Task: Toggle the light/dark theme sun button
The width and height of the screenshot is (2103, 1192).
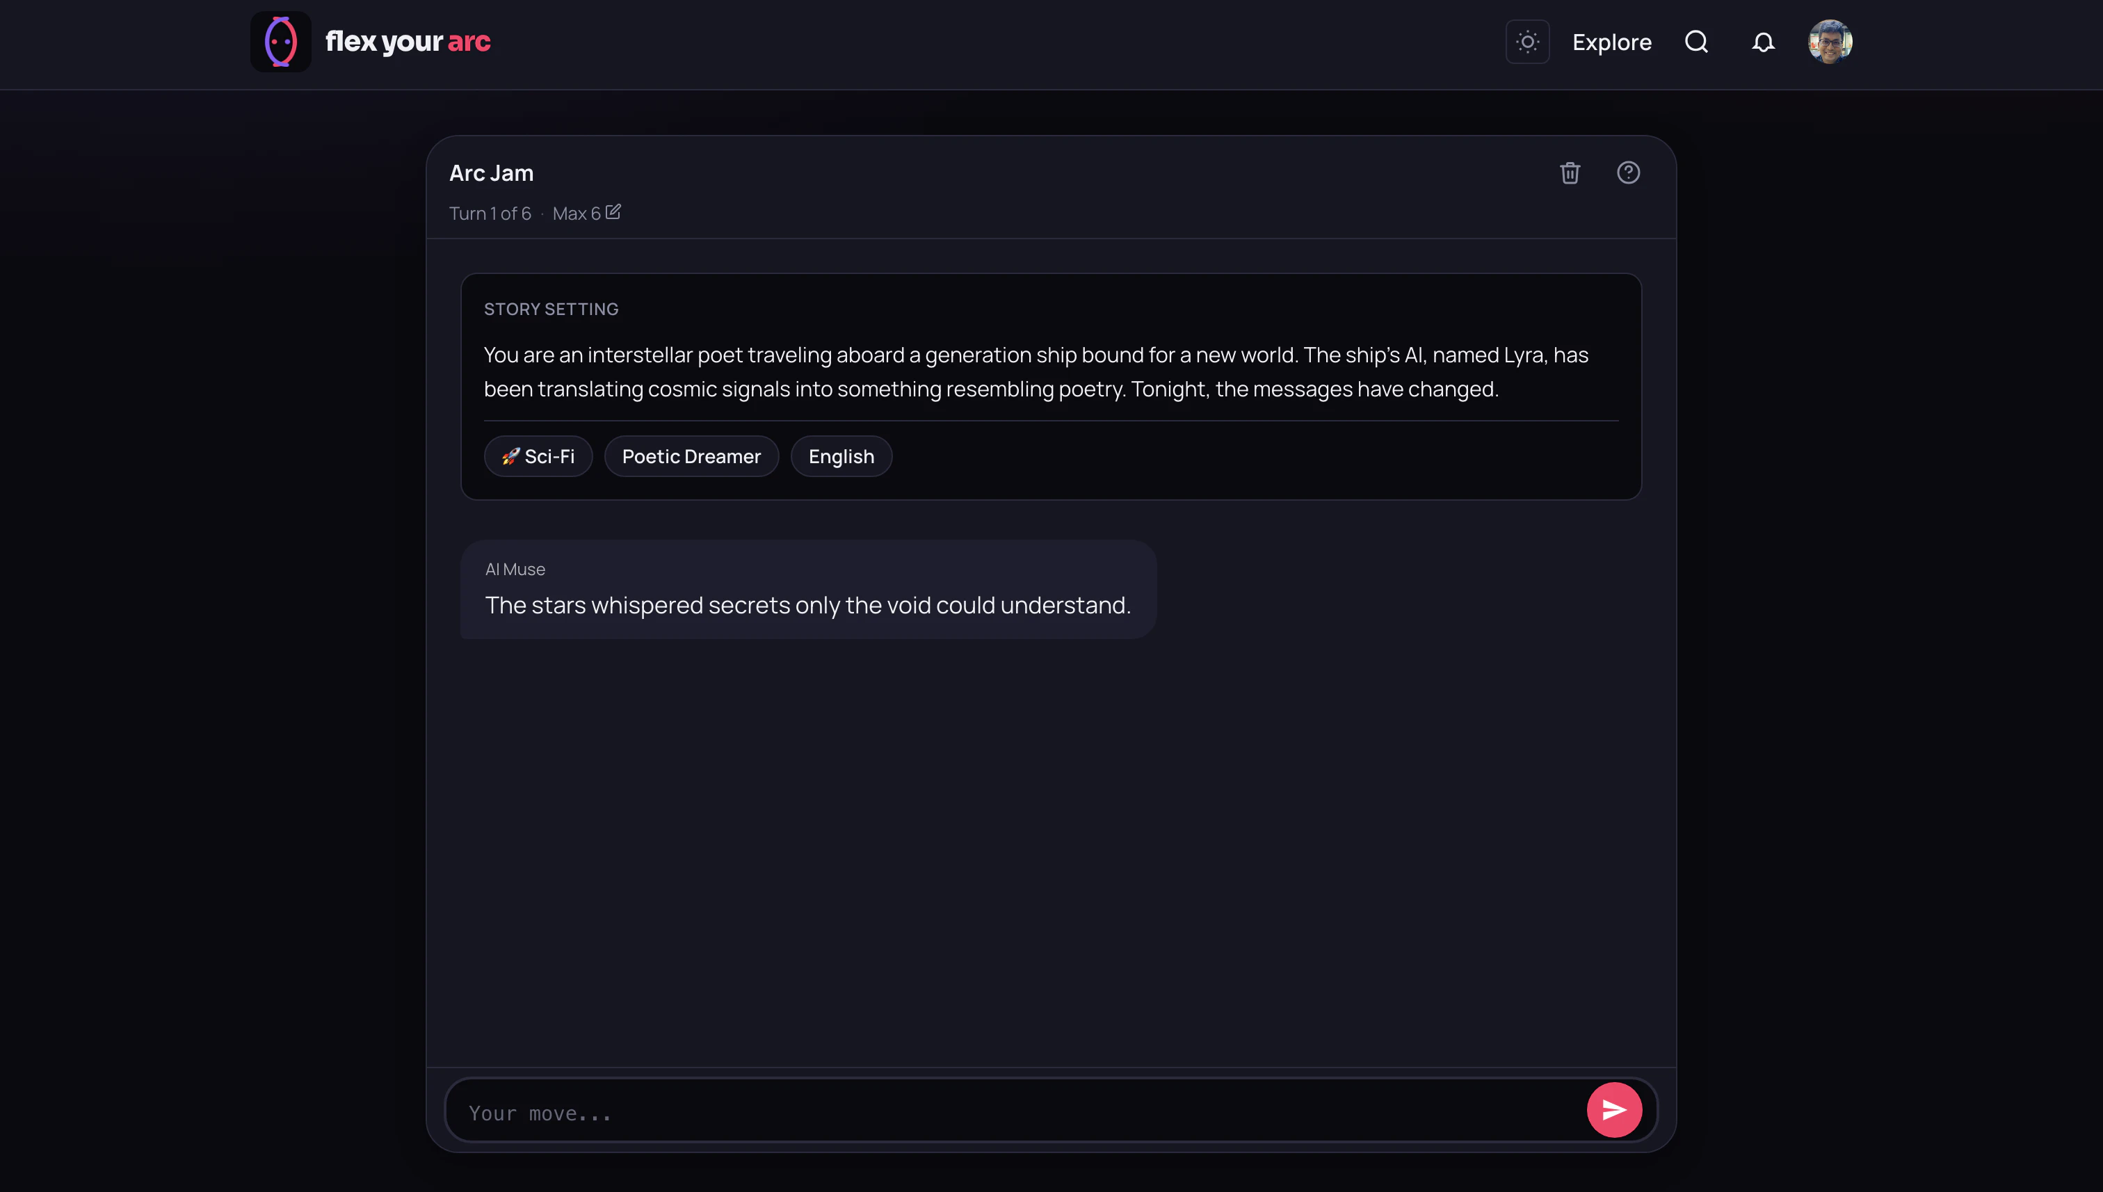Action: click(1526, 42)
